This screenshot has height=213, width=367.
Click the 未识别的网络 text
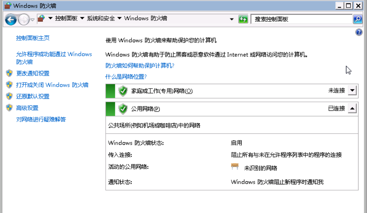(x=260, y=168)
